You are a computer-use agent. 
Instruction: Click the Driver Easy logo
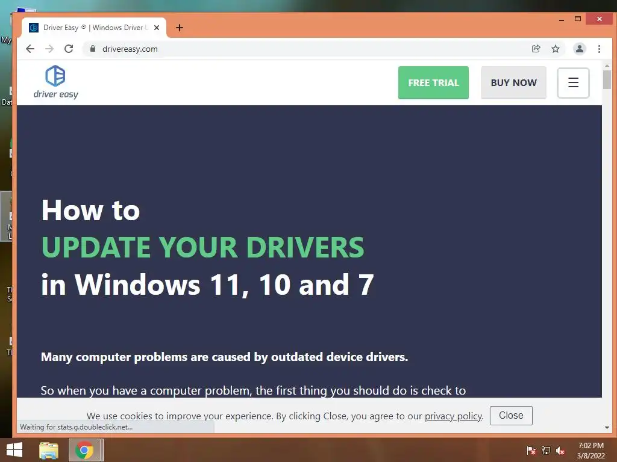pyautogui.click(x=55, y=82)
